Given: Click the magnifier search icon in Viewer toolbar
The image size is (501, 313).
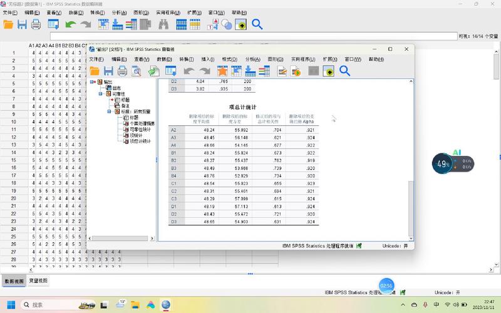Looking at the screenshot, I should (x=345, y=71).
